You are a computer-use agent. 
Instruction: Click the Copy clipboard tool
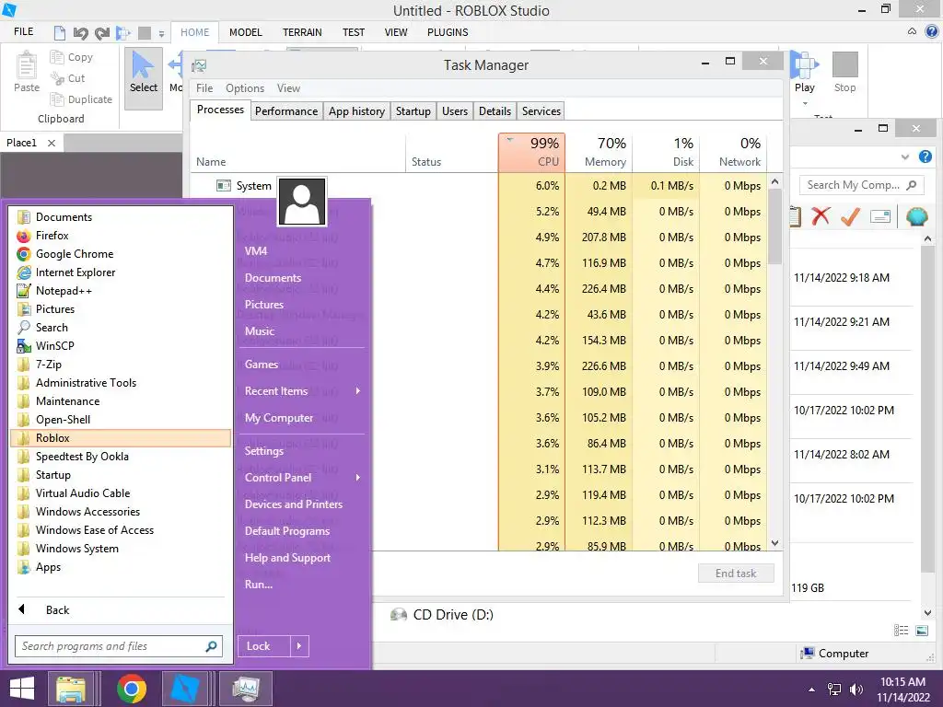(x=72, y=57)
